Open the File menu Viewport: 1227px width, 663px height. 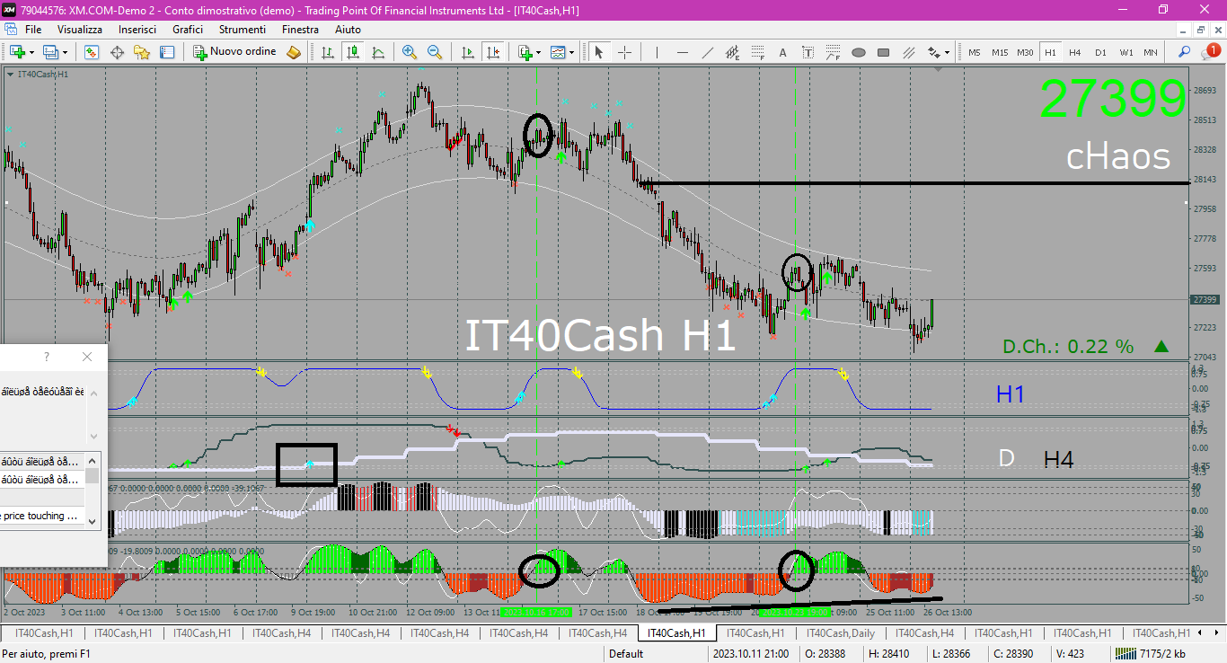pos(33,30)
